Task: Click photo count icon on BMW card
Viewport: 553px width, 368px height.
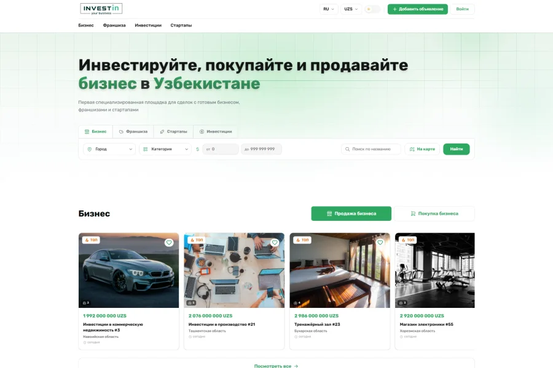Action: click(85, 302)
